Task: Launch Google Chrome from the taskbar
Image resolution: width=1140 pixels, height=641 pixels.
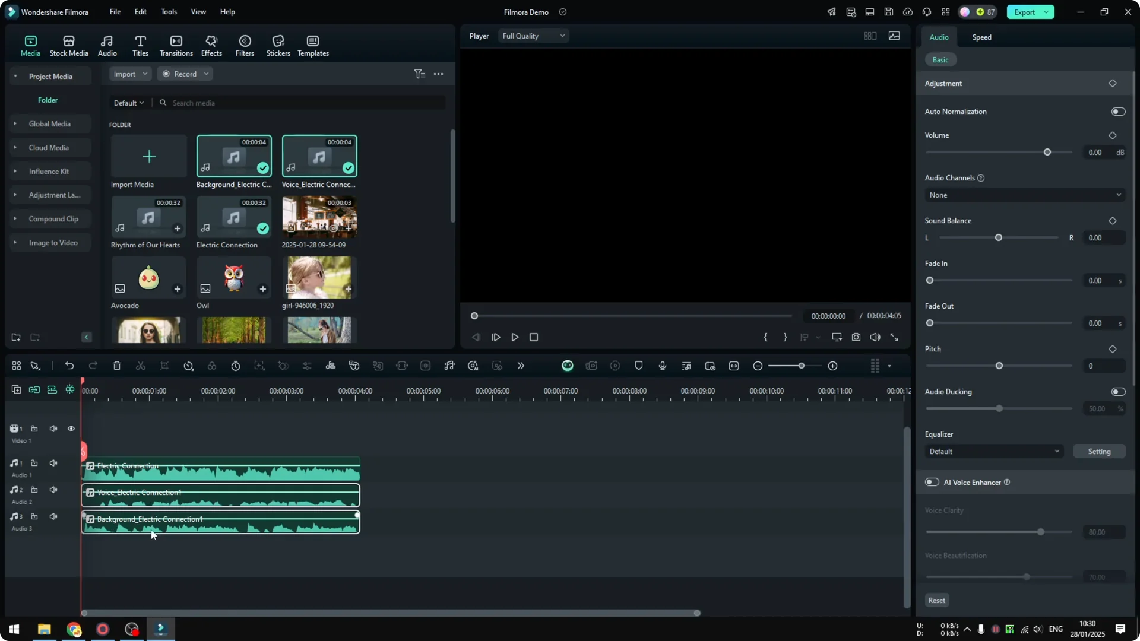Action: coord(73,629)
